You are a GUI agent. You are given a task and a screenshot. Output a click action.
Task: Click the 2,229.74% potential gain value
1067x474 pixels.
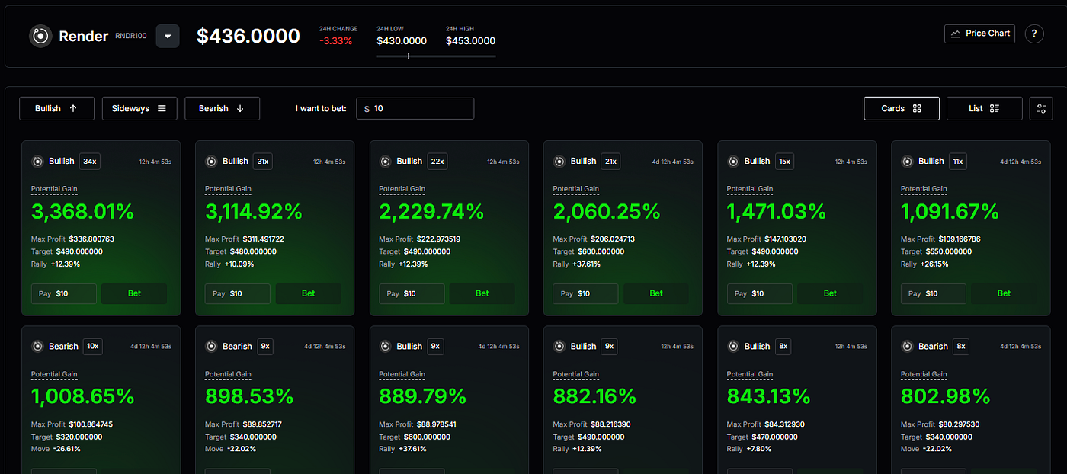(x=431, y=211)
